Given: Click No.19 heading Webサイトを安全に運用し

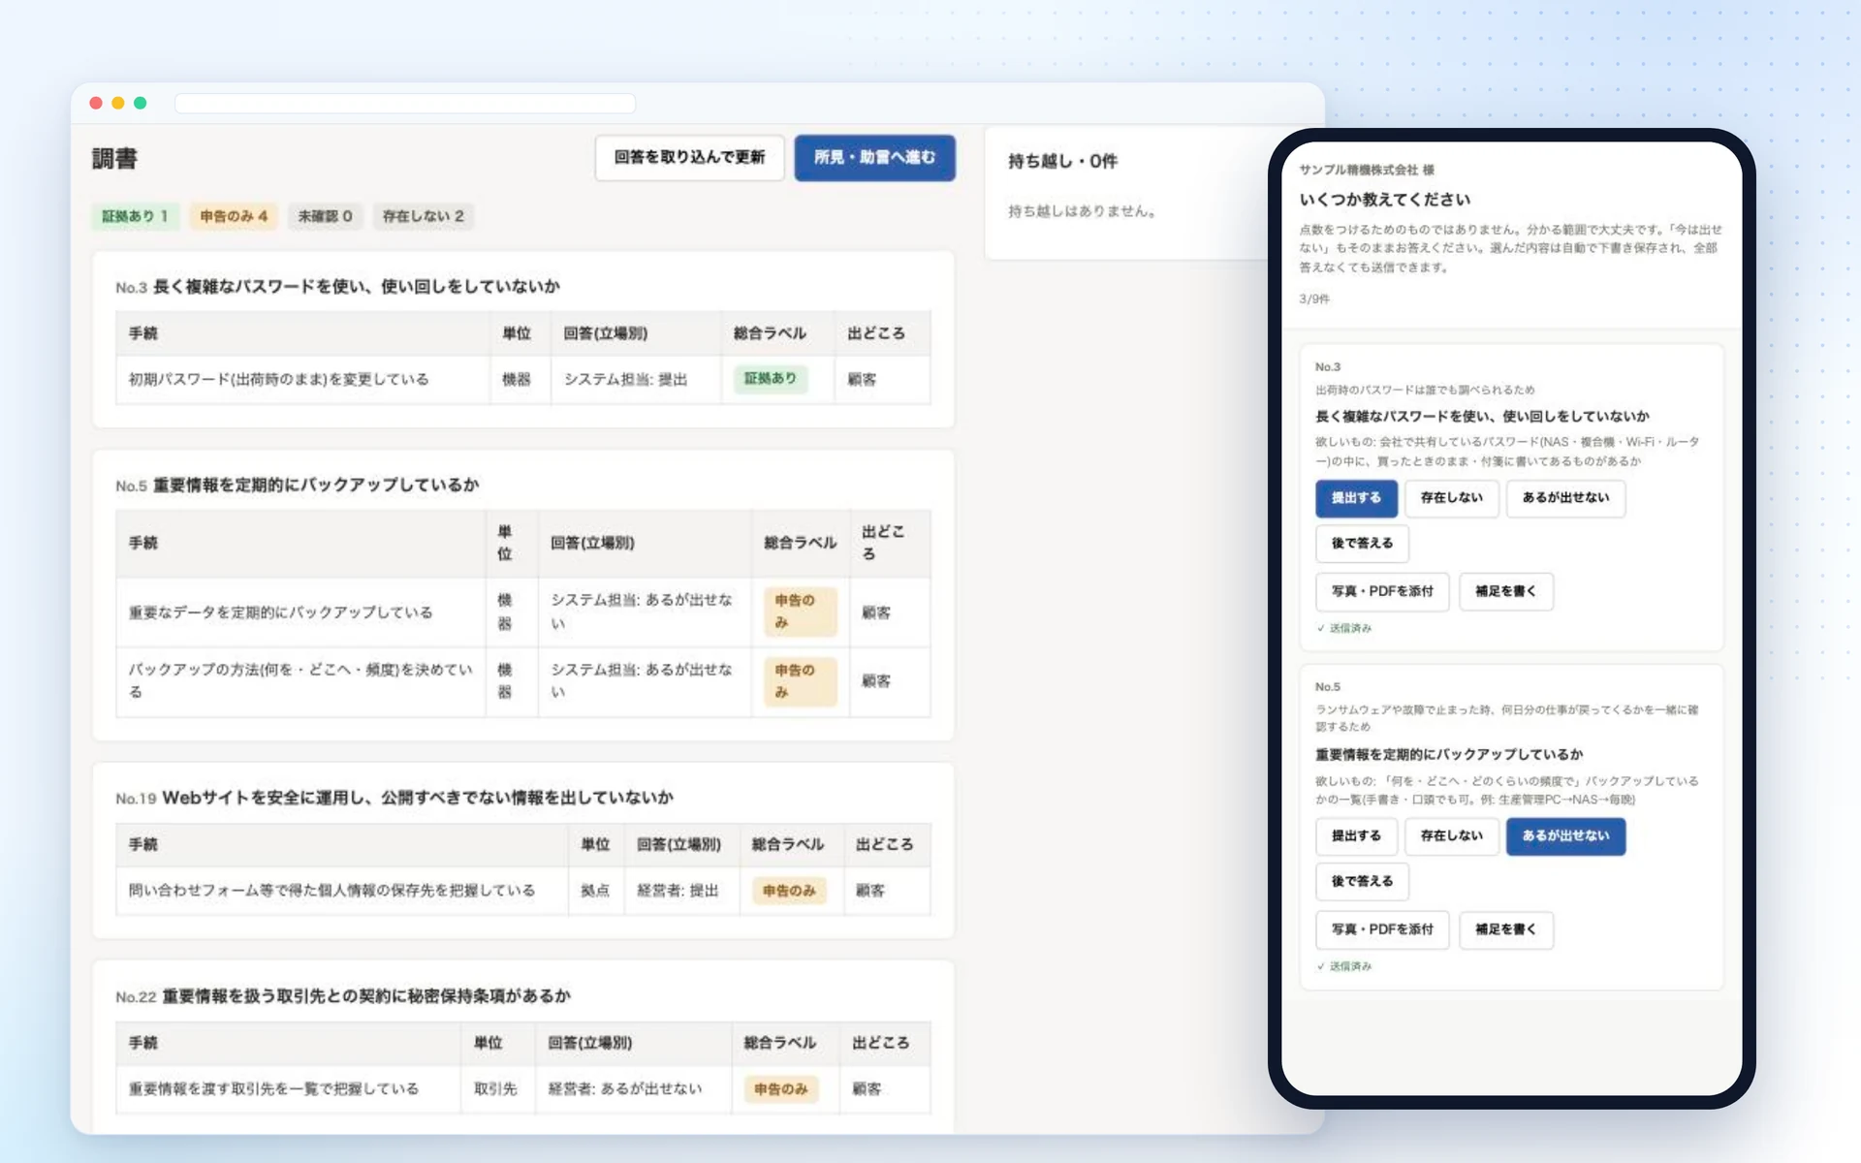Looking at the screenshot, I should [x=417, y=798].
